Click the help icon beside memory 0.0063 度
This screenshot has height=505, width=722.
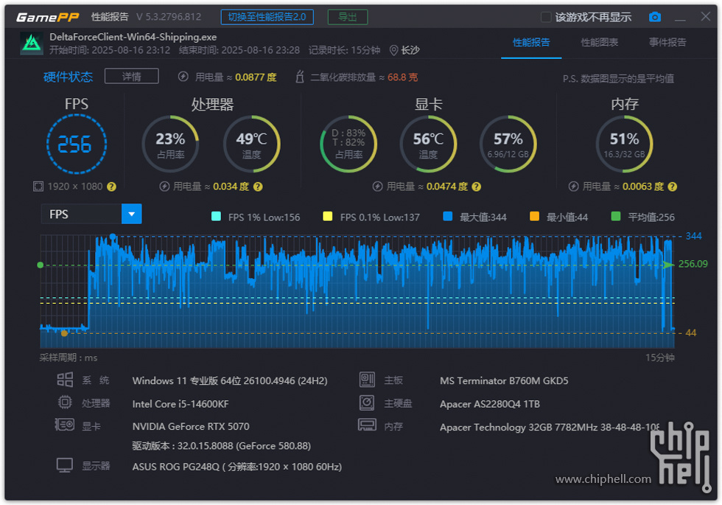pyautogui.click(x=672, y=187)
